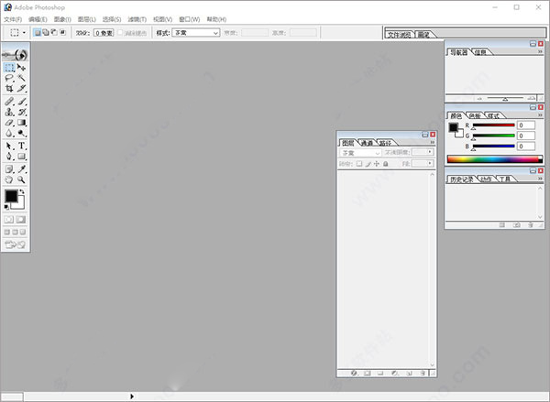Select the Magic Wand tool
550x402 pixels.
(22, 78)
